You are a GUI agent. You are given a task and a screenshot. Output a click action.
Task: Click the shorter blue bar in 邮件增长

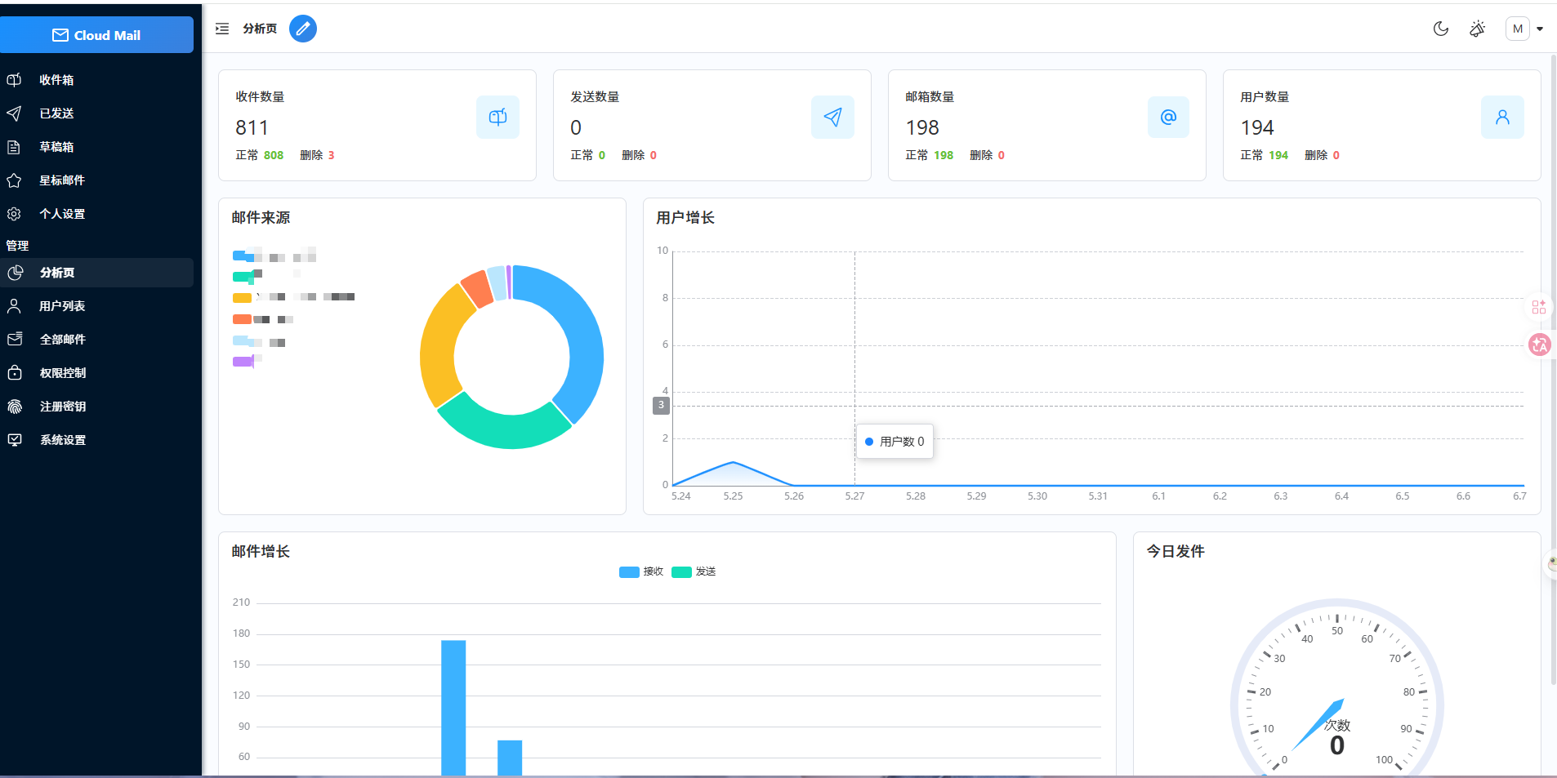pos(510,758)
